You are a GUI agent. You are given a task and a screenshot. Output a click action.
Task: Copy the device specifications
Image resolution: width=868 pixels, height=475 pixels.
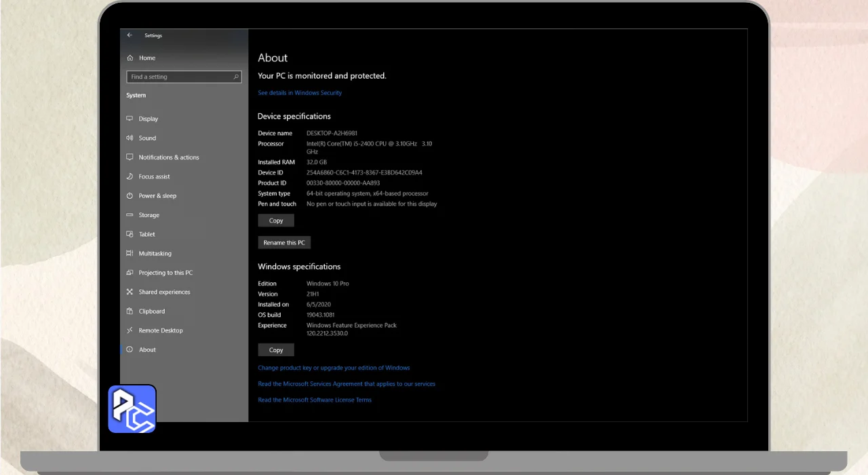tap(276, 221)
